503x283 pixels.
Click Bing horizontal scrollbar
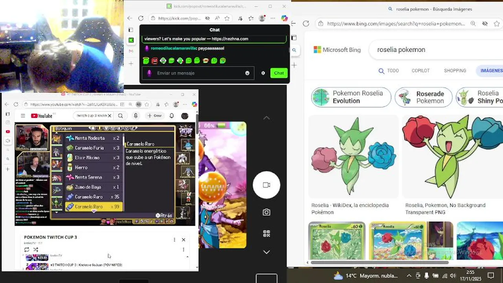click(379, 263)
